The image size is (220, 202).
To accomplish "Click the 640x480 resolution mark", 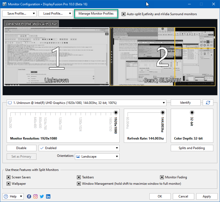I will click(35, 123).
